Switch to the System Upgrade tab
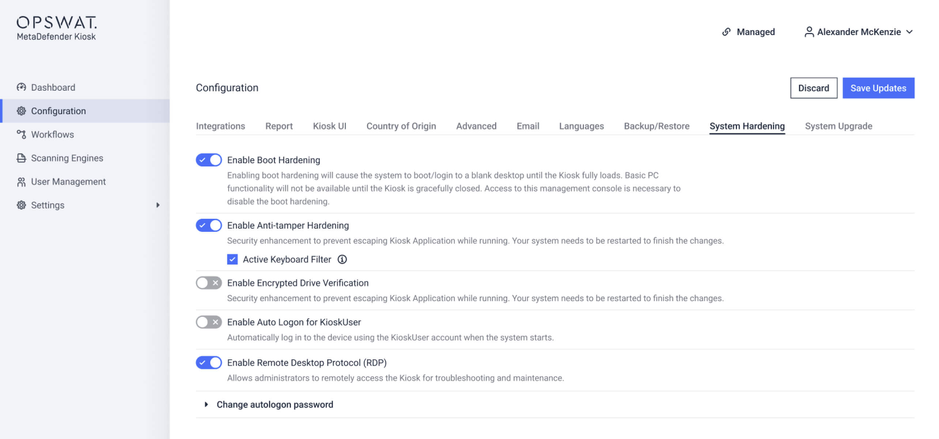The height and width of the screenshot is (439, 939). [838, 126]
